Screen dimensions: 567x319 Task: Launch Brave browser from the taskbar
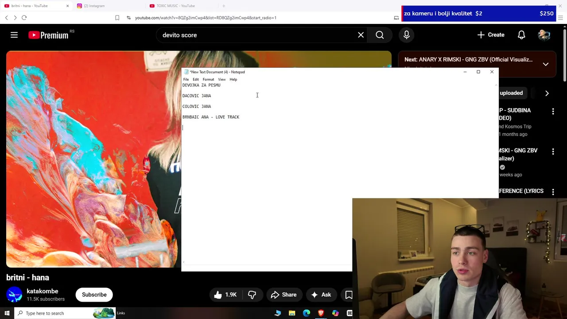tap(321, 313)
